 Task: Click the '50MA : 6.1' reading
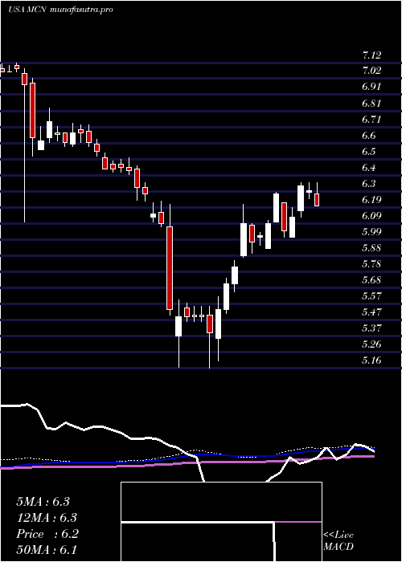47,550
